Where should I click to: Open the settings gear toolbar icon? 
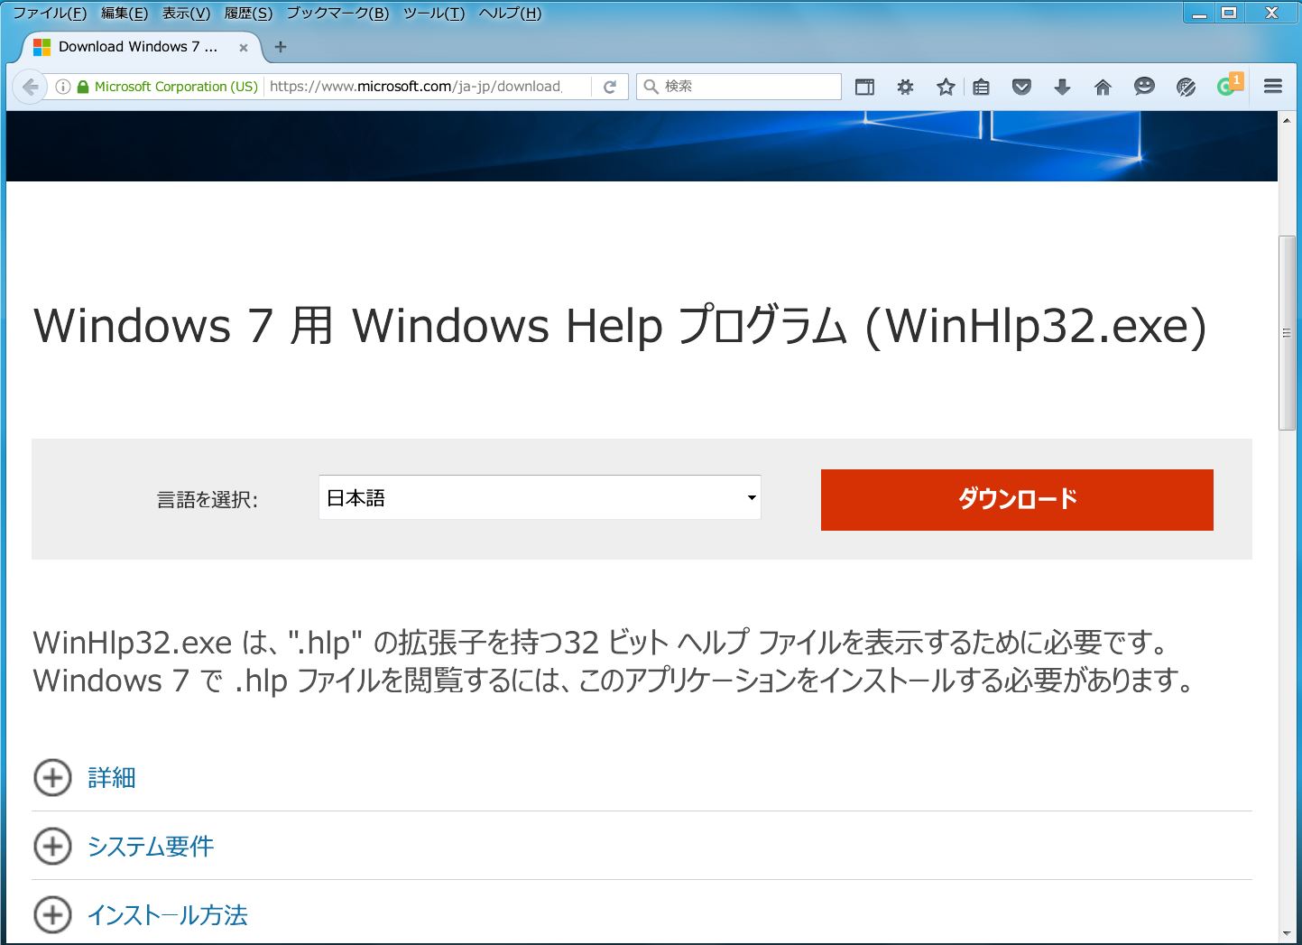[x=905, y=87]
